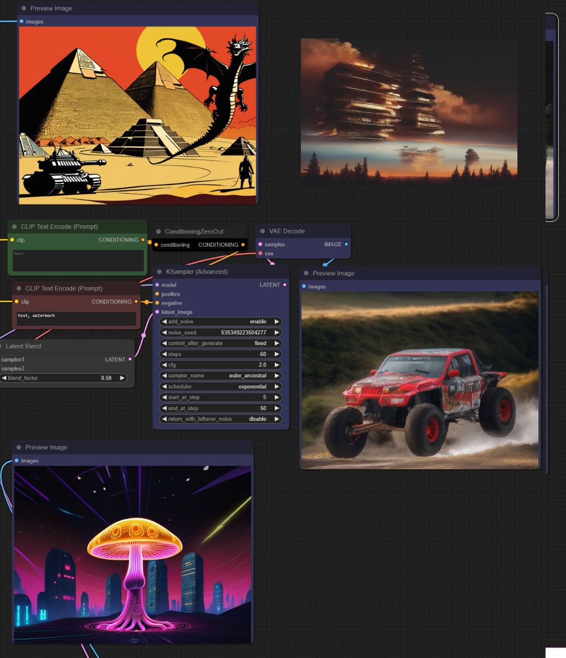This screenshot has height=658, width=566.
Task: Decrease cfg value with its left arrow
Action: click(x=164, y=365)
